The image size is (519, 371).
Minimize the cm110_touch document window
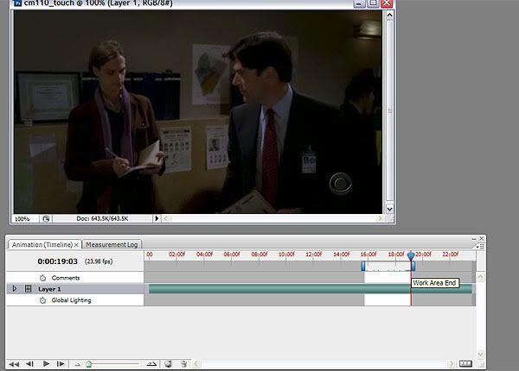click(x=359, y=3)
